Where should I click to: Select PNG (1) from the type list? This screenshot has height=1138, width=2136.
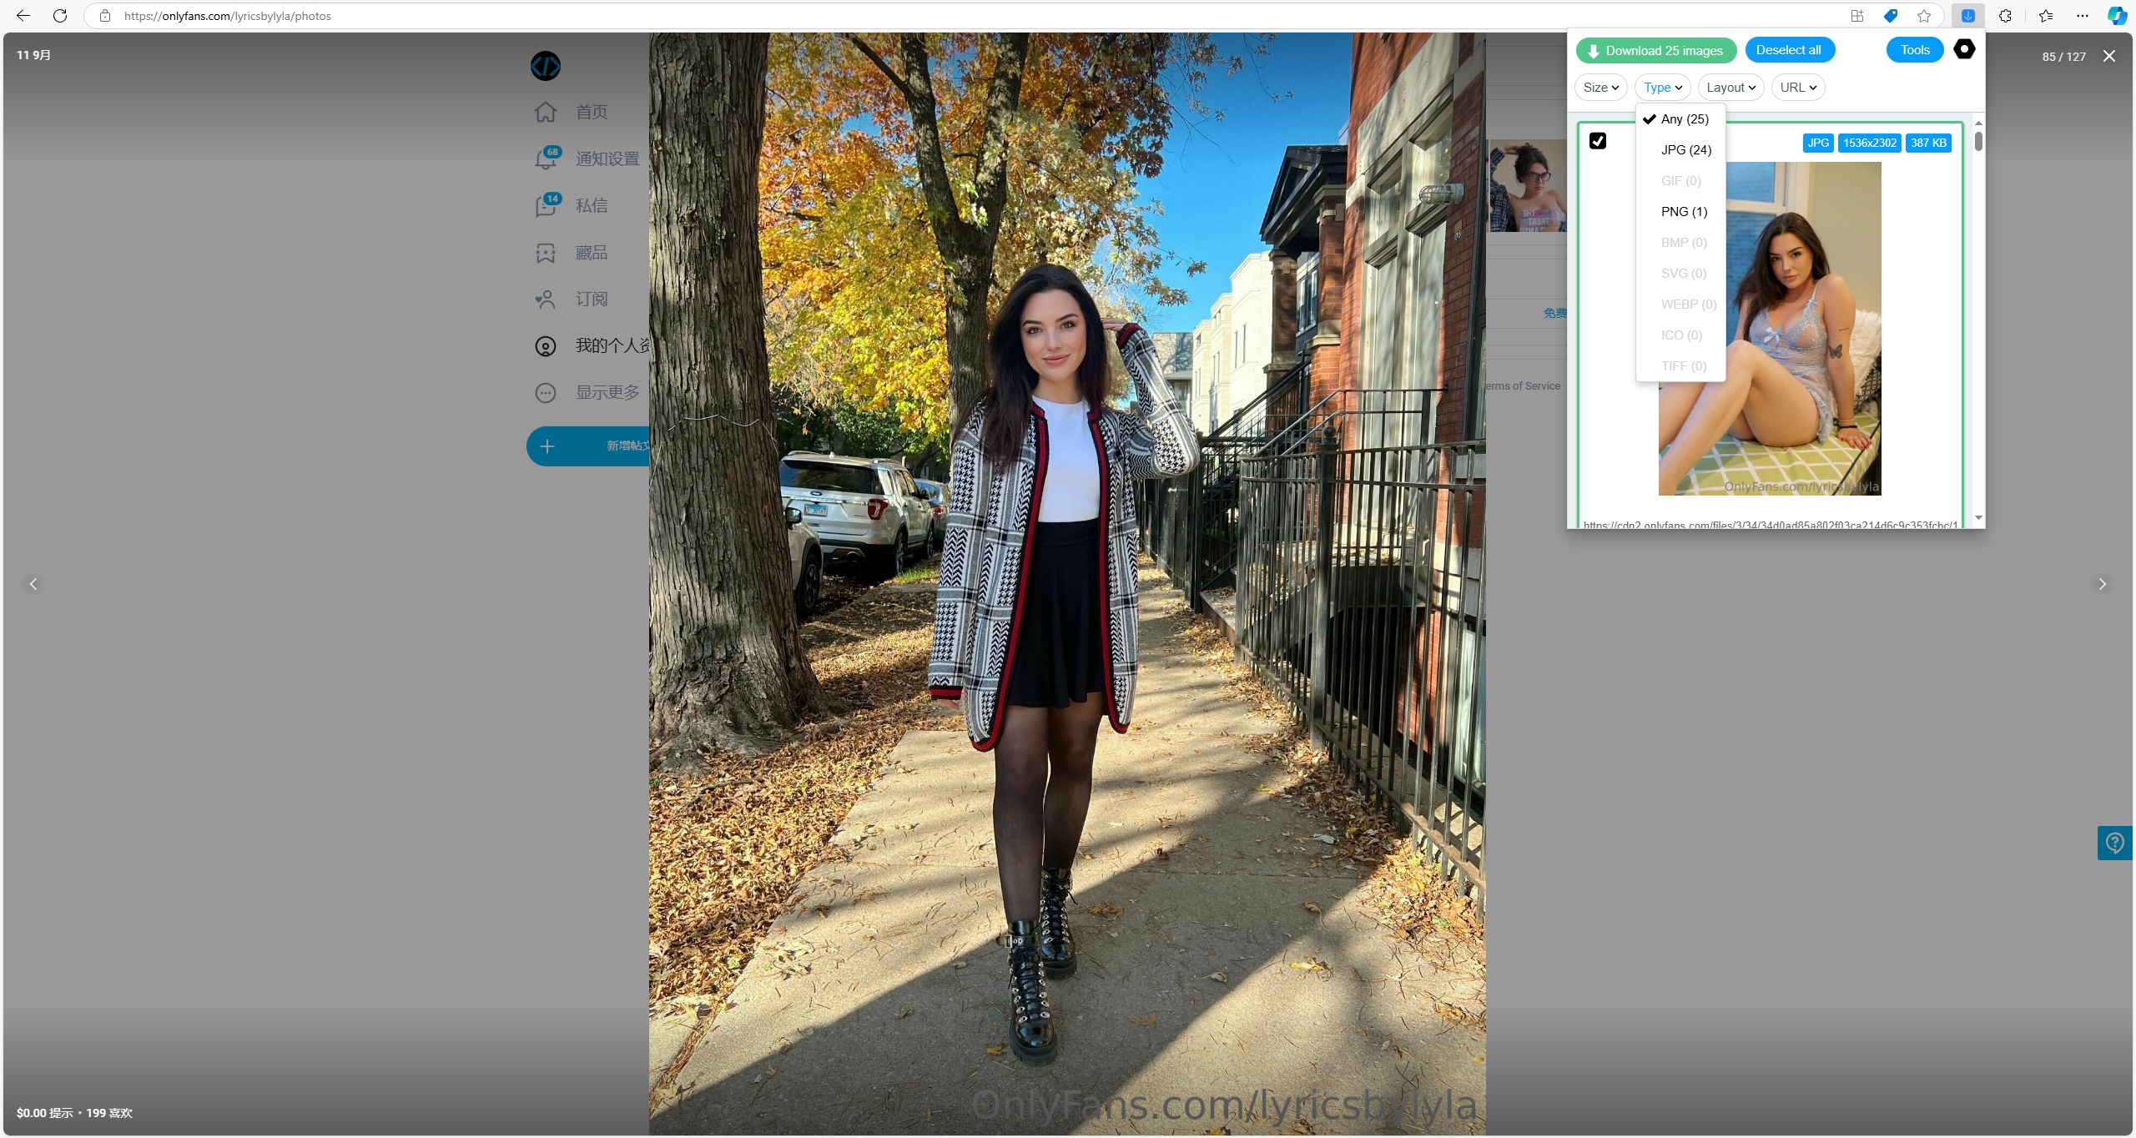click(x=1684, y=210)
